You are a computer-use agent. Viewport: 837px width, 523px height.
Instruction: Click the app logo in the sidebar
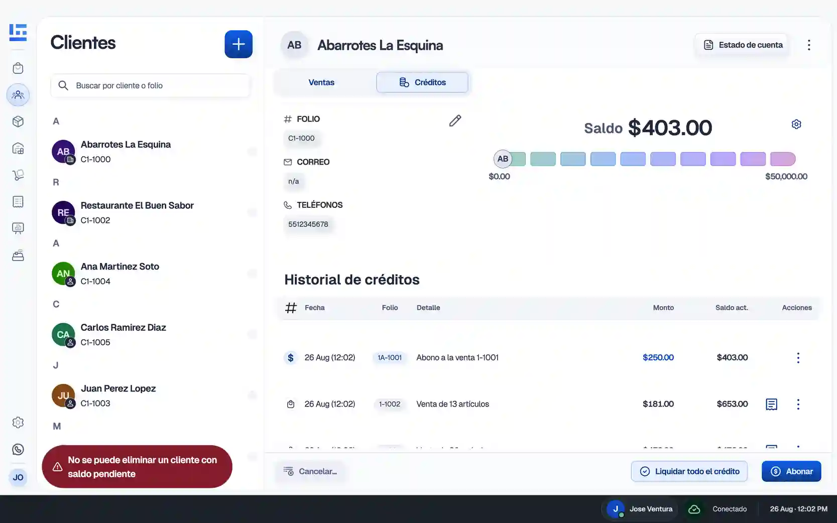click(x=18, y=32)
